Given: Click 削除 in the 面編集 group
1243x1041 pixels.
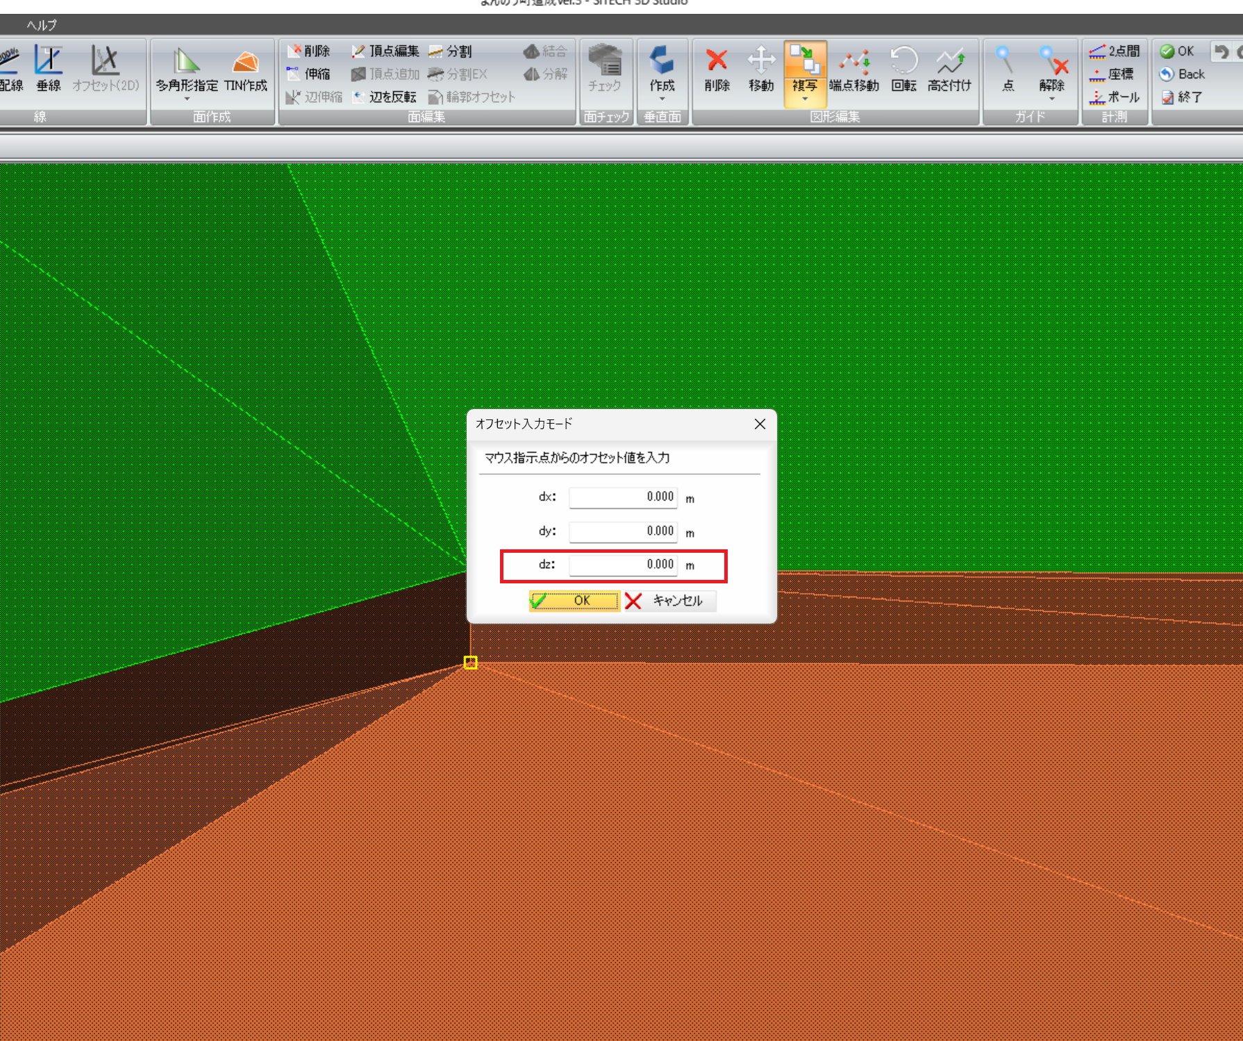Looking at the screenshot, I should (308, 51).
